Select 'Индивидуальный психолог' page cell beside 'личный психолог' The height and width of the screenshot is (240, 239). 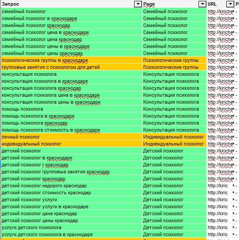point(174,137)
